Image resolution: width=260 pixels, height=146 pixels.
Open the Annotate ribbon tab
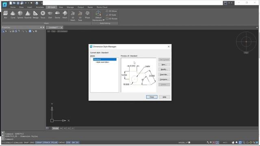tap(40, 7)
